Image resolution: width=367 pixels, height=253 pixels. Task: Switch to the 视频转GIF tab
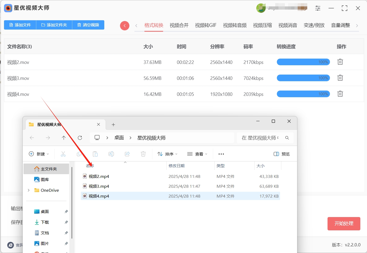pos(206,25)
